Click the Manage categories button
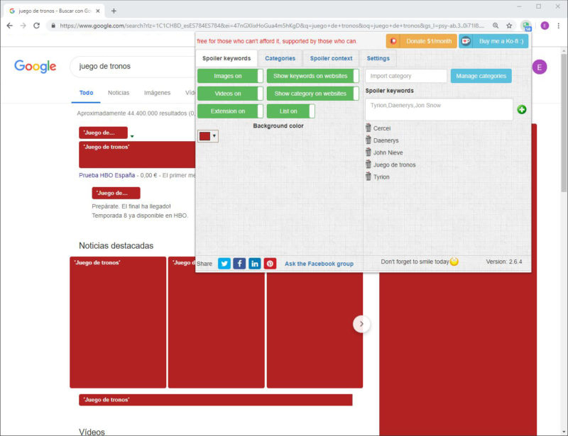 point(481,76)
